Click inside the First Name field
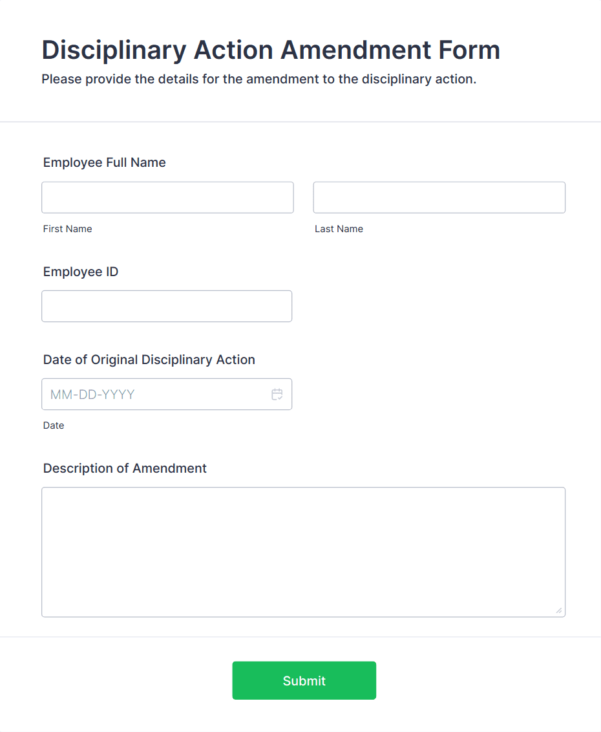 click(167, 197)
